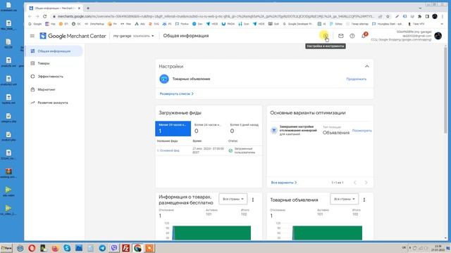This screenshot has height=253, width=451.
Task: Select the Менее 24 часов feeds tab
Action: coord(173,129)
